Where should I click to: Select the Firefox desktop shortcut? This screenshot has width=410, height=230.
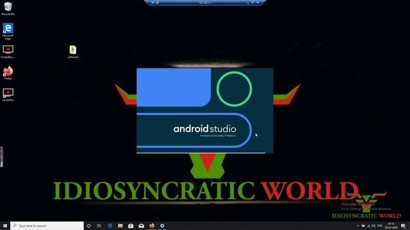8,73
